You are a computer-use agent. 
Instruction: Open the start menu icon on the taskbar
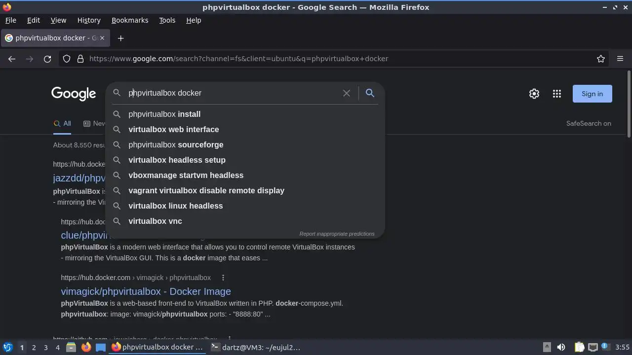[7, 347]
